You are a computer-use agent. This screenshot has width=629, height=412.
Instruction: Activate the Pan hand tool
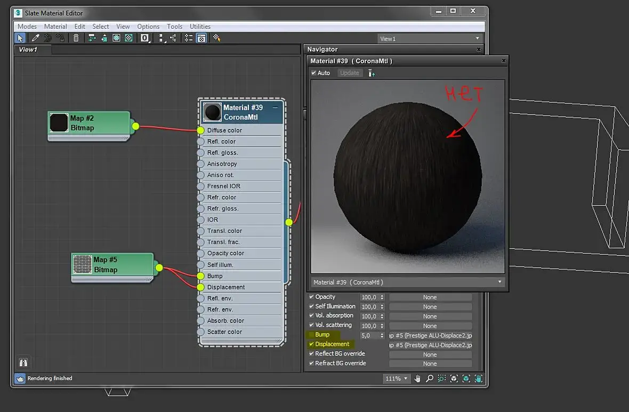pyautogui.click(x=417, y=378)
